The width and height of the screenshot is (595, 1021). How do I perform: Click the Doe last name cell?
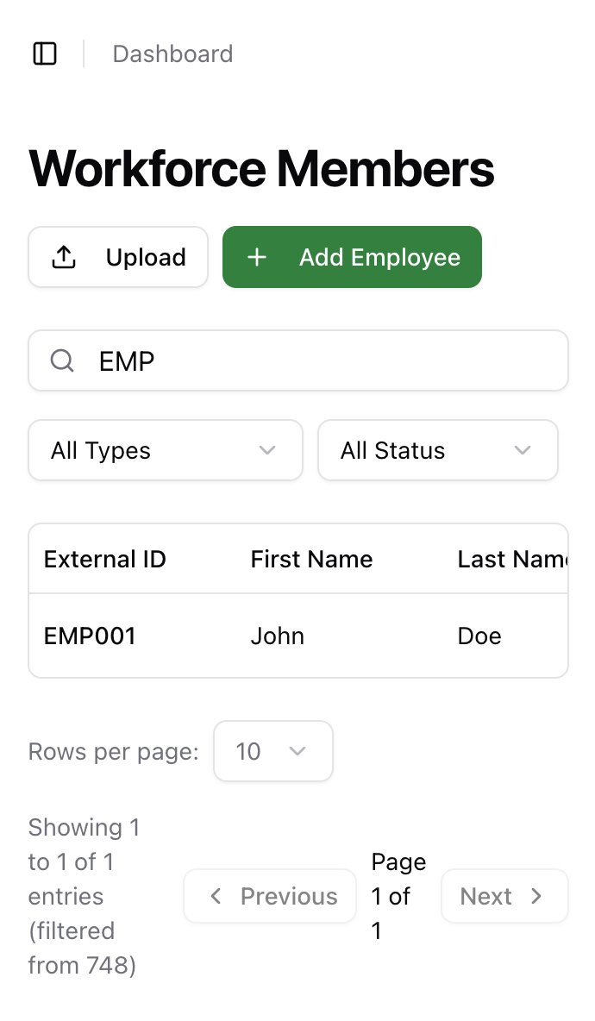pyautogui.click(x=479, y=636)
